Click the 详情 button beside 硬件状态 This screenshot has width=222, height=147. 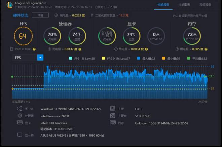pos(40,15)
